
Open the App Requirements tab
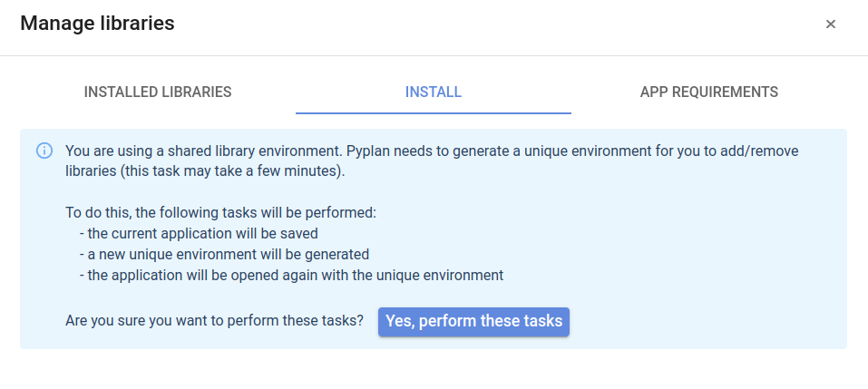point(709,92)
